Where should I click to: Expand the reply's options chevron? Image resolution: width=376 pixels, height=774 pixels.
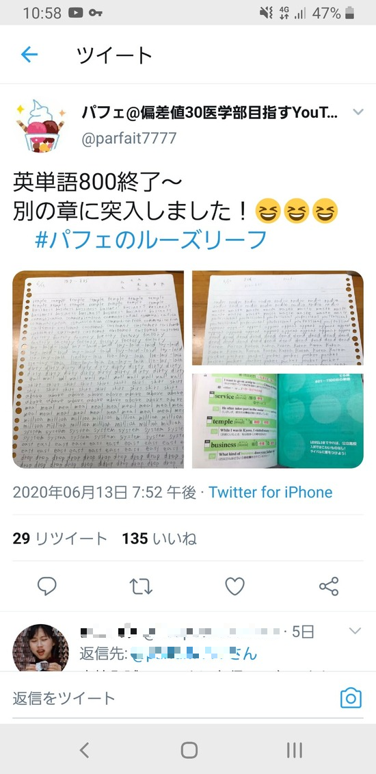355,631
